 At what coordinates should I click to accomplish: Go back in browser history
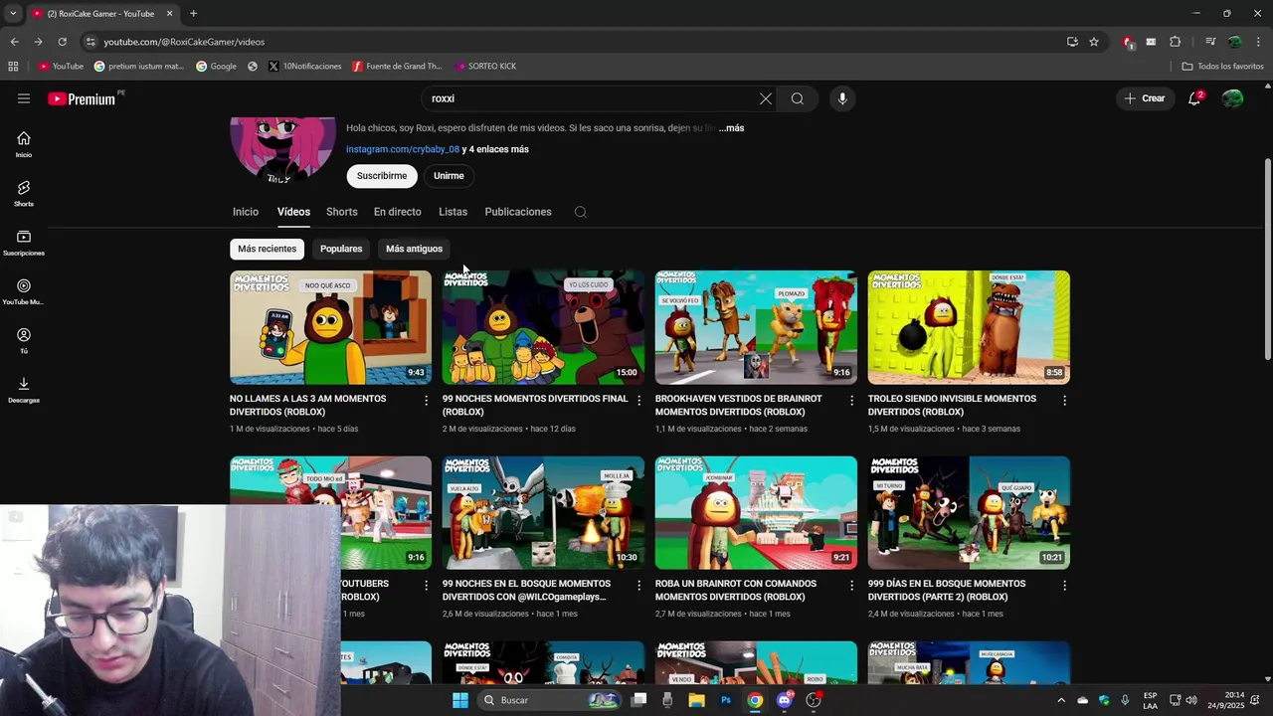click(x=14, y=42)
